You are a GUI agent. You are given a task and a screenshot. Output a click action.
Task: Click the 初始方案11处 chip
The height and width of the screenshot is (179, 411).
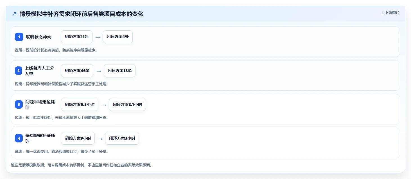pyautogui.click(x=77, y=37)
